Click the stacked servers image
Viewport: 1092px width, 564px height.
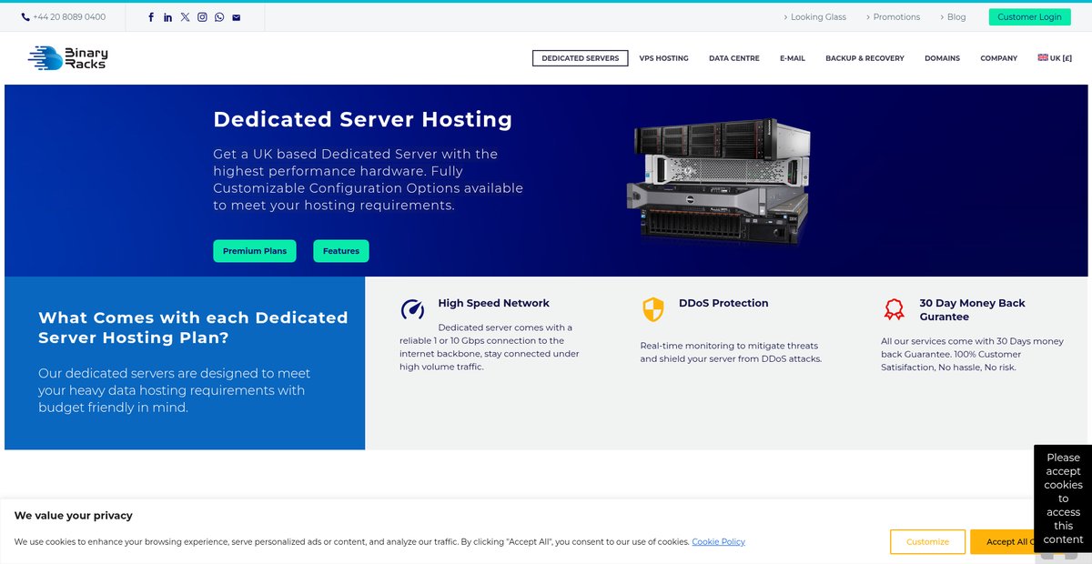(718, 180)
